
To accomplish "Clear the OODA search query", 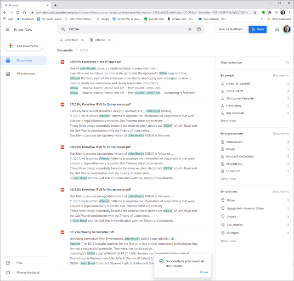I will tap(190, 29).
